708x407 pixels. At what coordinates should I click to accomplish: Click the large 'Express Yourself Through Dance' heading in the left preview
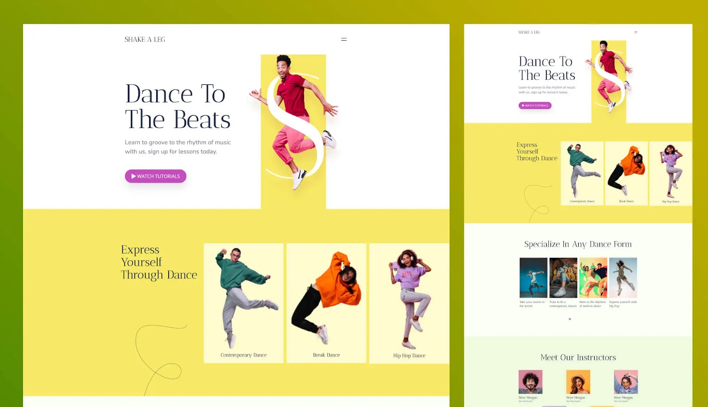(x=159, y=262)
